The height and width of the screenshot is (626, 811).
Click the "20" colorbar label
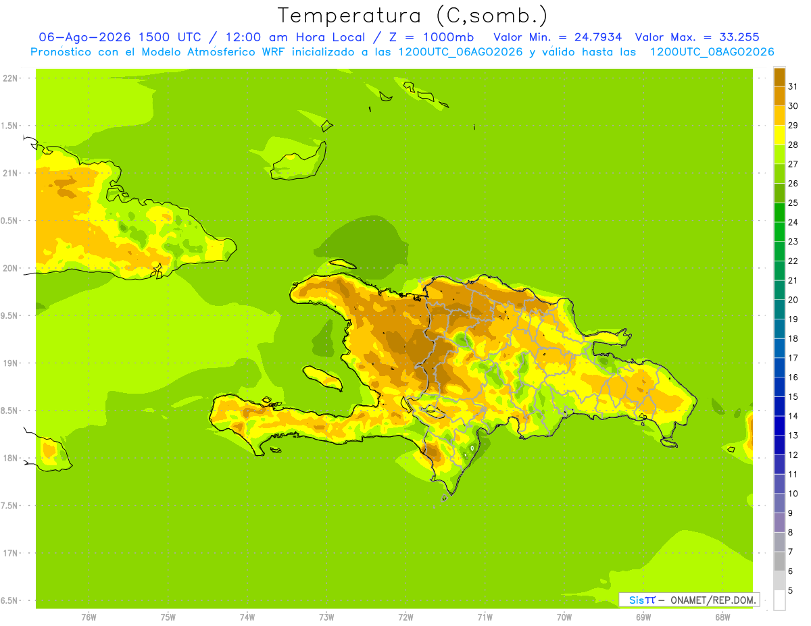pos(793,300)
